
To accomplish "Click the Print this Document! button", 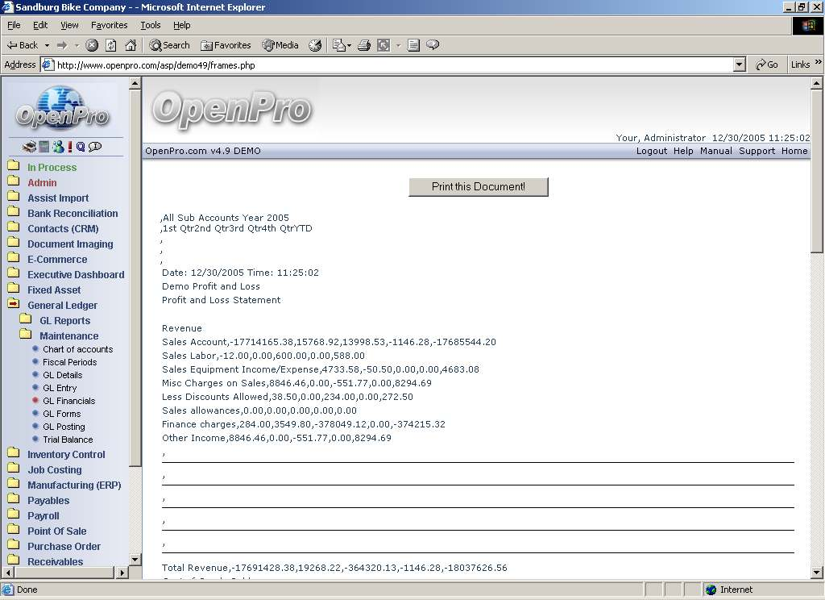I will 478,186.
